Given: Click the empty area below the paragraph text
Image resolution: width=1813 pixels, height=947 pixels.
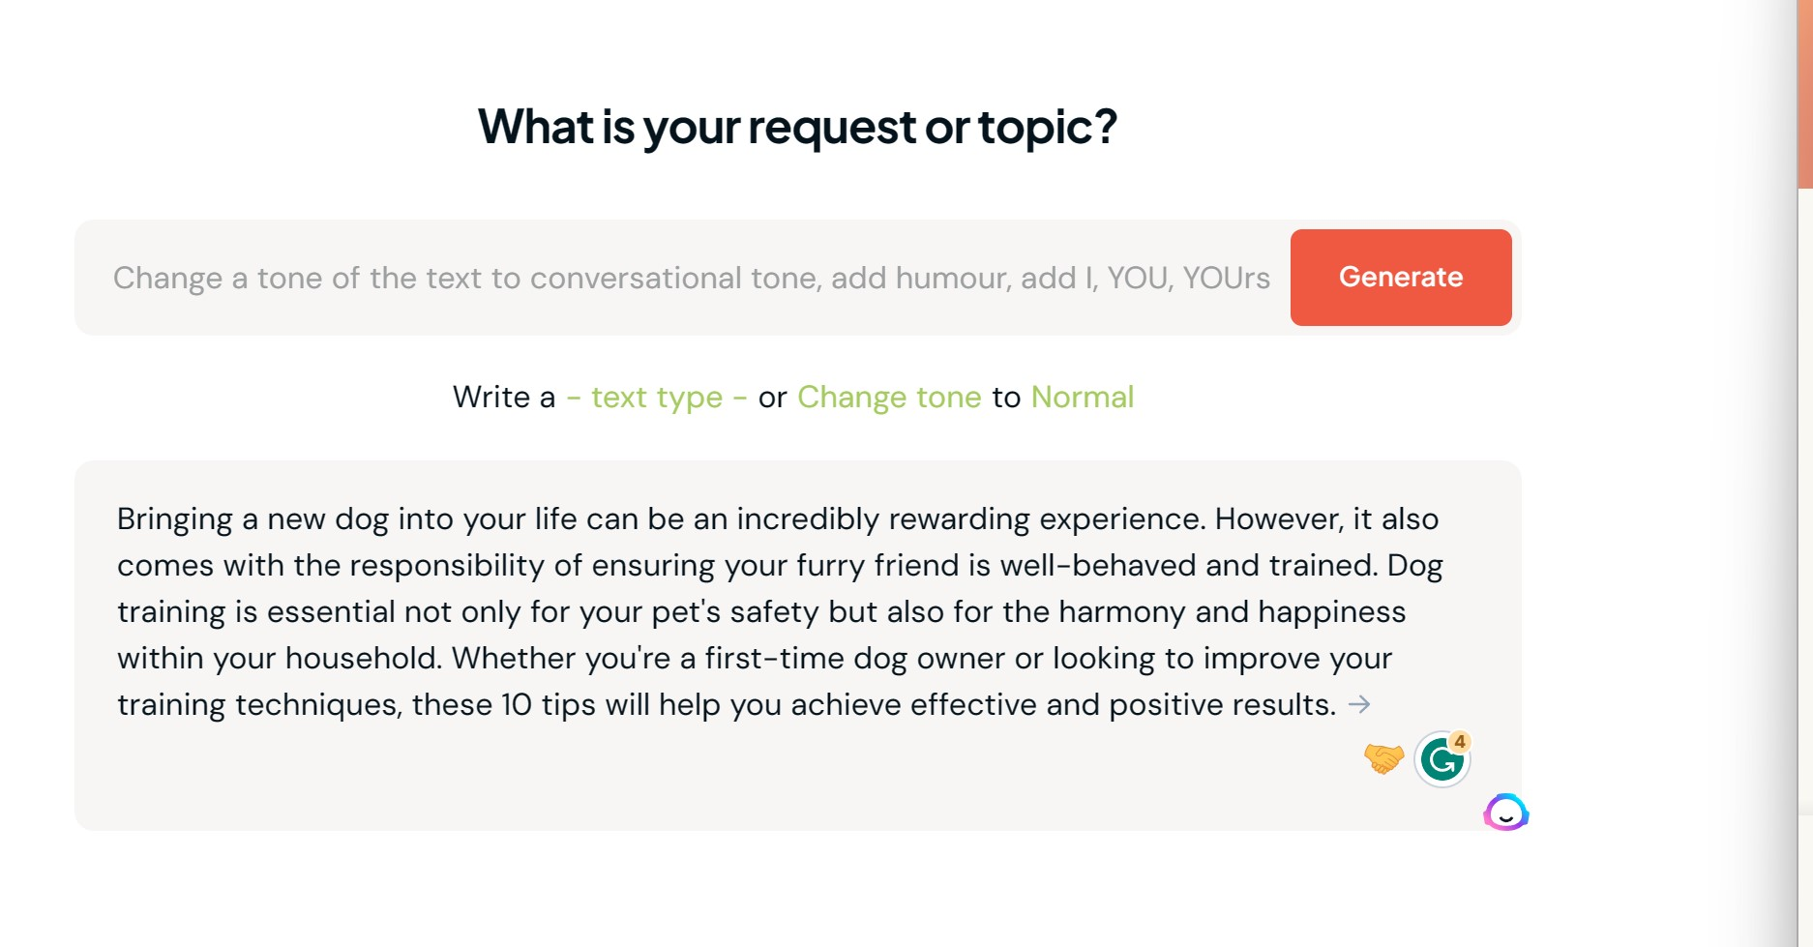Looking at the screenshot, I should coord(677,774).
